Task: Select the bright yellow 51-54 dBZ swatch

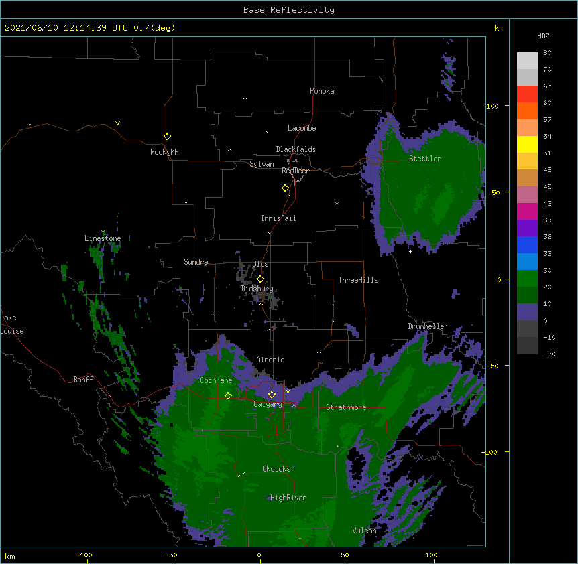Action: pyautogui.click(x=527, y=144)
